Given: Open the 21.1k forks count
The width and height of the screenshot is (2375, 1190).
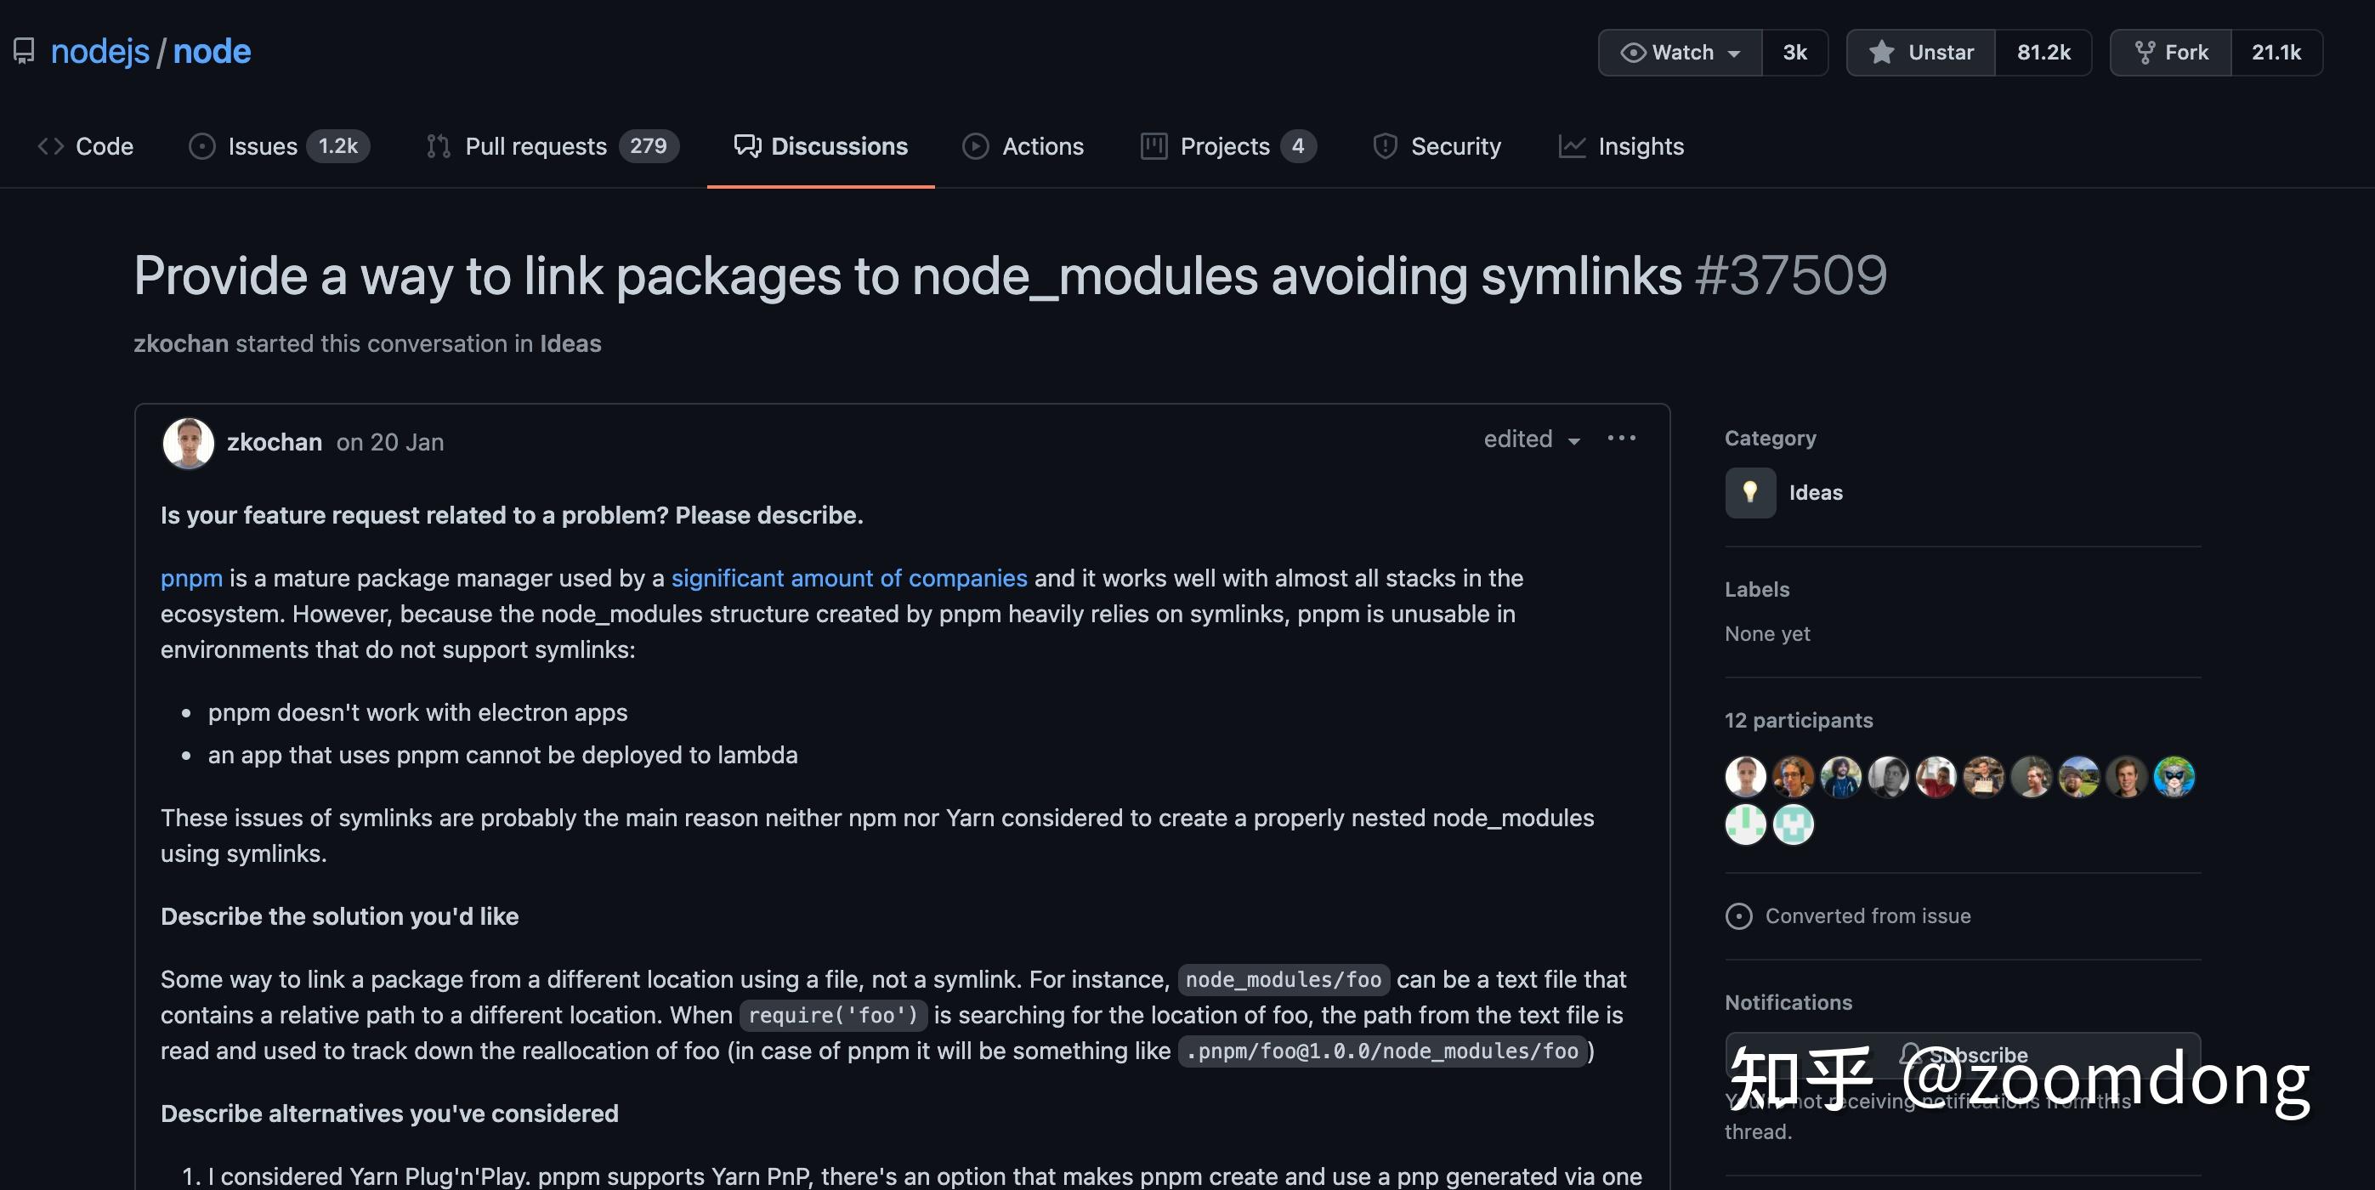Looking at the screenshot, I should click(x=2276, y=53).
